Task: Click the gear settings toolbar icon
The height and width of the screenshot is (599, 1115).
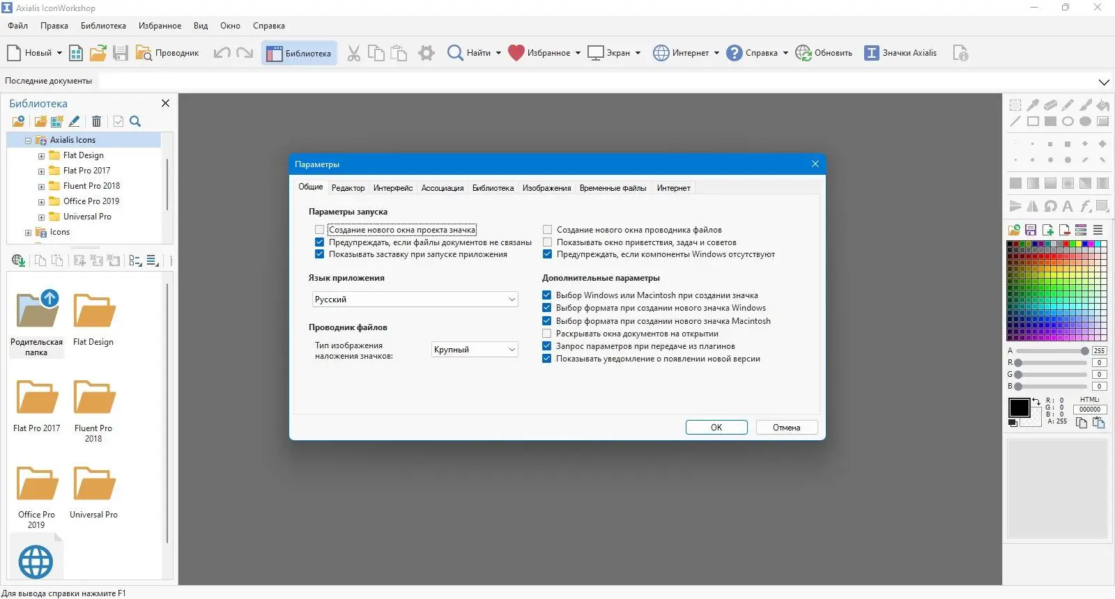Action: pos(426,53)
